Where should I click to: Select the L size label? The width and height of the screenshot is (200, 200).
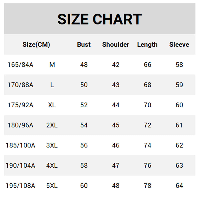point(52,85)
